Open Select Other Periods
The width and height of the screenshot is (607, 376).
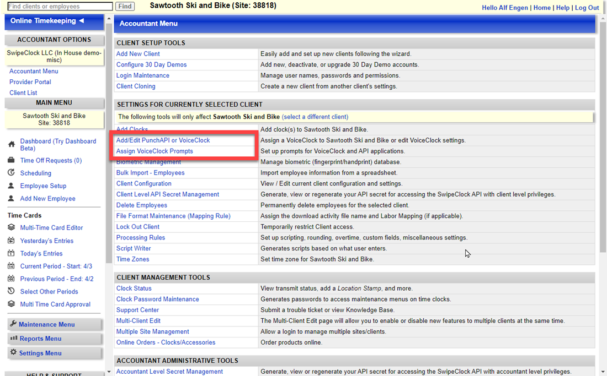(49, 291)
